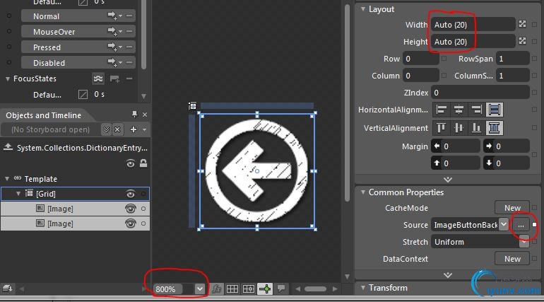The width and height of the screenshot is (544, 302).
Task: Set HorizontalAlignment to Center
Action: click(459, 110)
